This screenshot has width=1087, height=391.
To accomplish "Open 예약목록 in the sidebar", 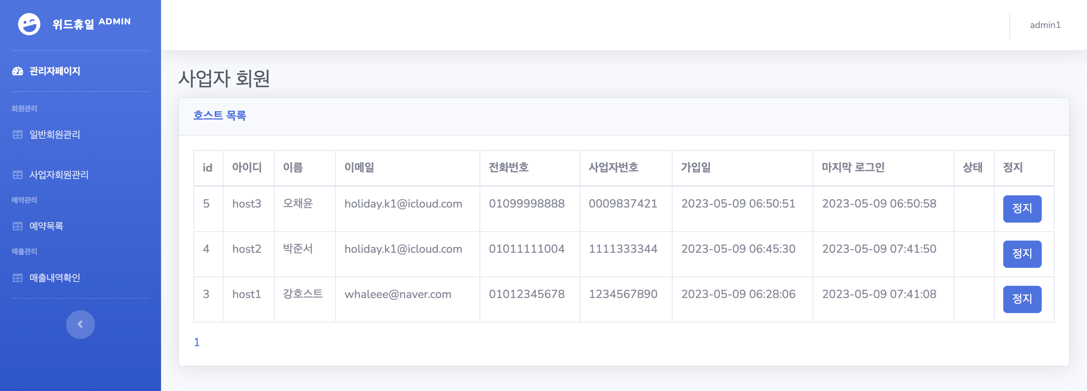I will pos(46,226).
